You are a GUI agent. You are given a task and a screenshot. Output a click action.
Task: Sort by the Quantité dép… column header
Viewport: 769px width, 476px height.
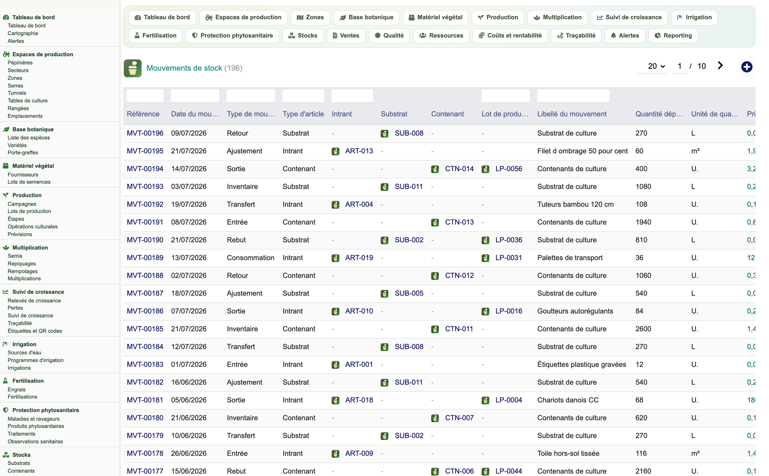(659, 114)
